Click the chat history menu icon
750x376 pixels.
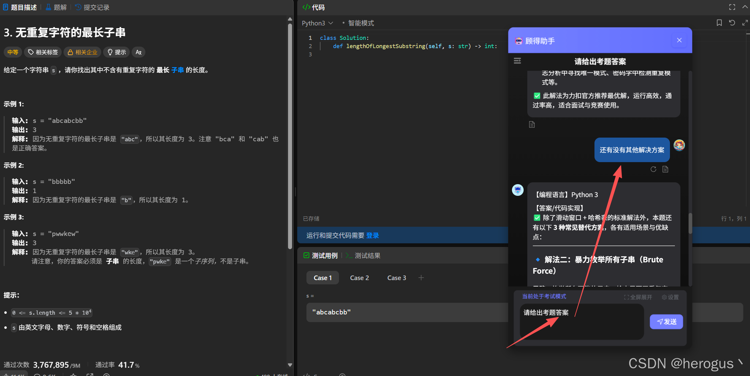pos(517,61)
